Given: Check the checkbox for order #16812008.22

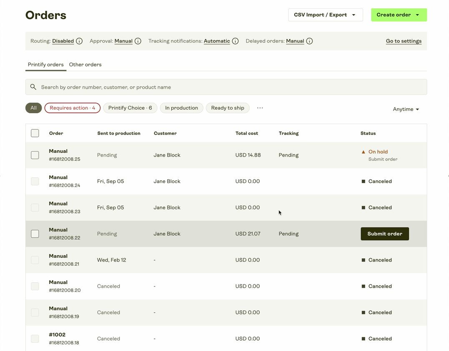Looking at the screenshot, I should pos(35,234).
